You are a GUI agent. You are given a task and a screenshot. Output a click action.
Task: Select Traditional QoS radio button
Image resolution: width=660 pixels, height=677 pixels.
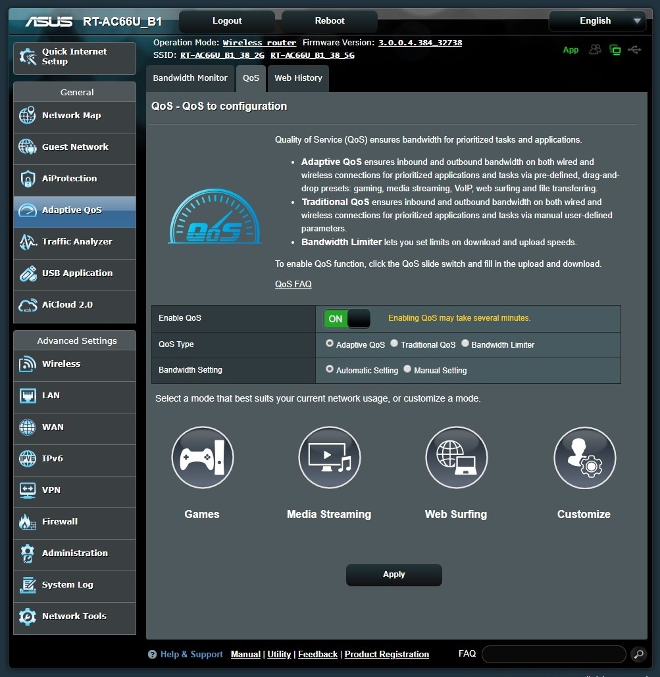pos(393,343)
